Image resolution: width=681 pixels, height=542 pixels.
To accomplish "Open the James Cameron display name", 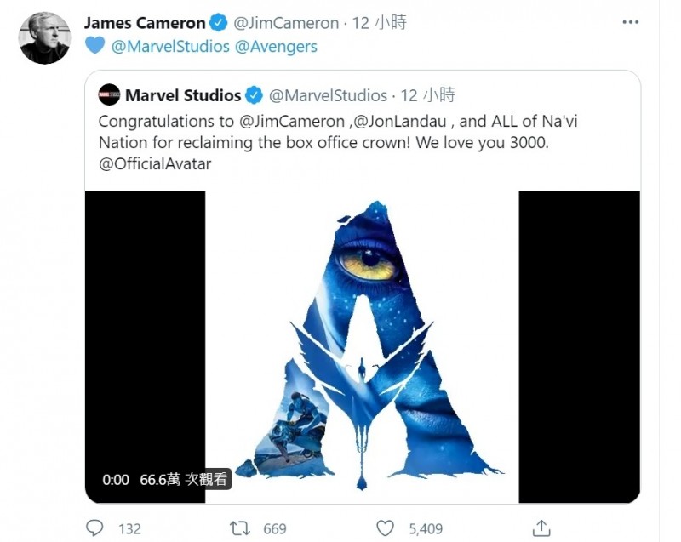I will [x=145, y=23].
